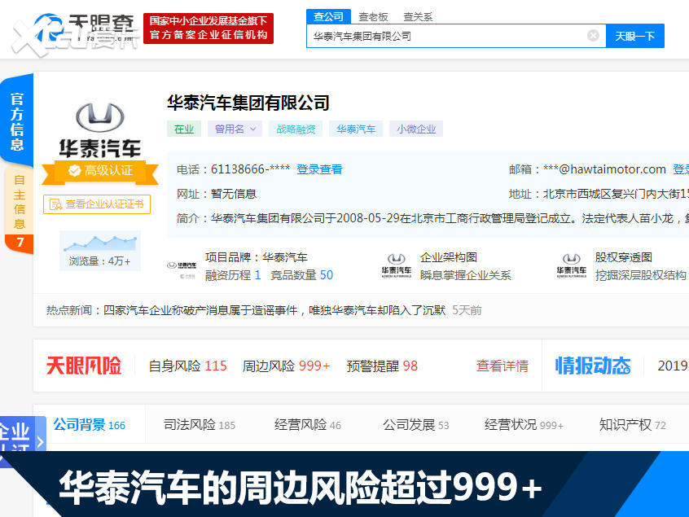689x517 pixels.
Task: Open the 查看详情 risk details link
Action: (x=502, y=366)
